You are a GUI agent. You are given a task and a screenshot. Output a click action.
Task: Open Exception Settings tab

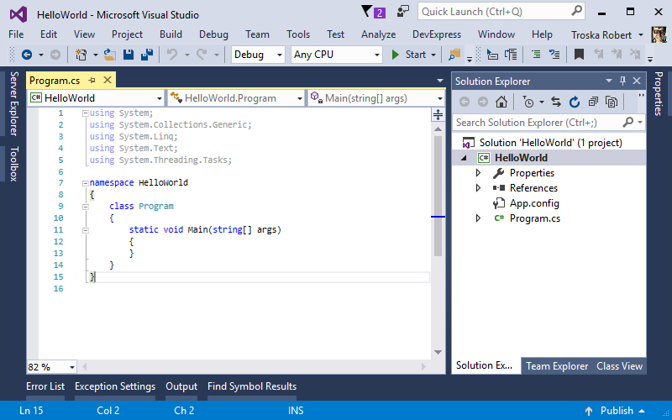115,386
